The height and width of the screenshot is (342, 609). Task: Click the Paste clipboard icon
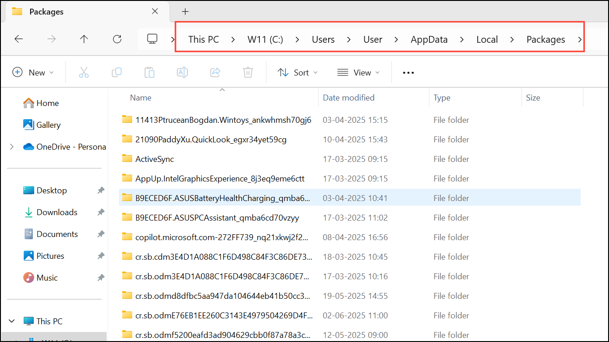(x=150, y=72)
